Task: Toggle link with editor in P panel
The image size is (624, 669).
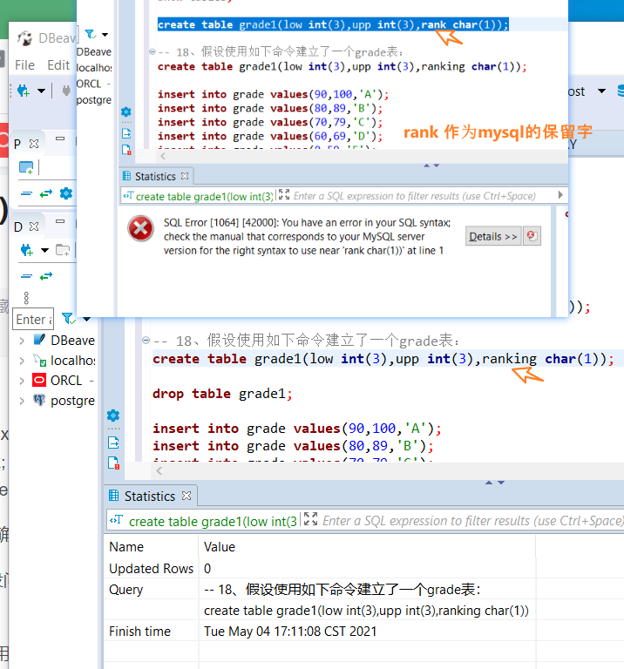Action: pyautogui.click(x=45, y=193)
